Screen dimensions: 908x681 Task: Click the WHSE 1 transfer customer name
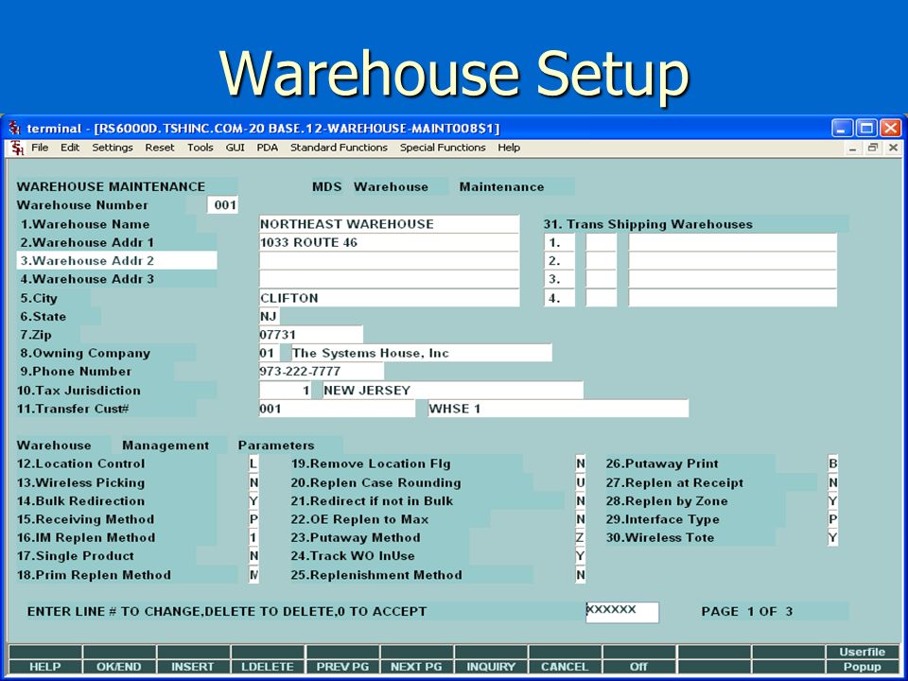[x=558, y=409]
